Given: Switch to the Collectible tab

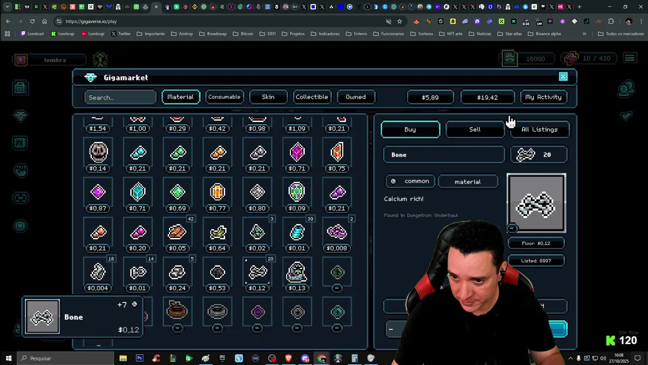Looking at the screenshot, I should click(312, 97).
